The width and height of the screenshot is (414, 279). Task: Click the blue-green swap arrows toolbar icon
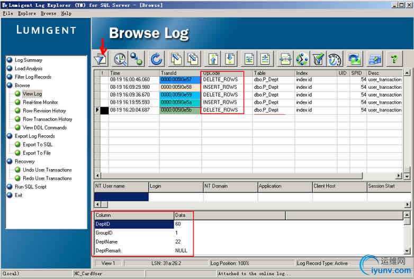point(354,59)
